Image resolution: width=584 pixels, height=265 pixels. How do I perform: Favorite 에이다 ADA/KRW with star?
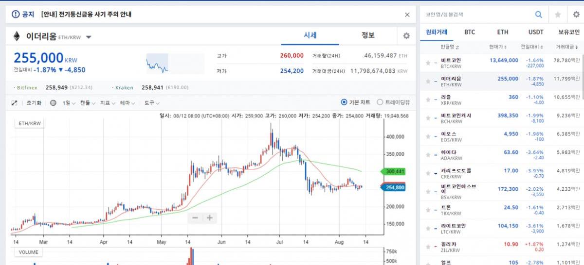point(428,155)
